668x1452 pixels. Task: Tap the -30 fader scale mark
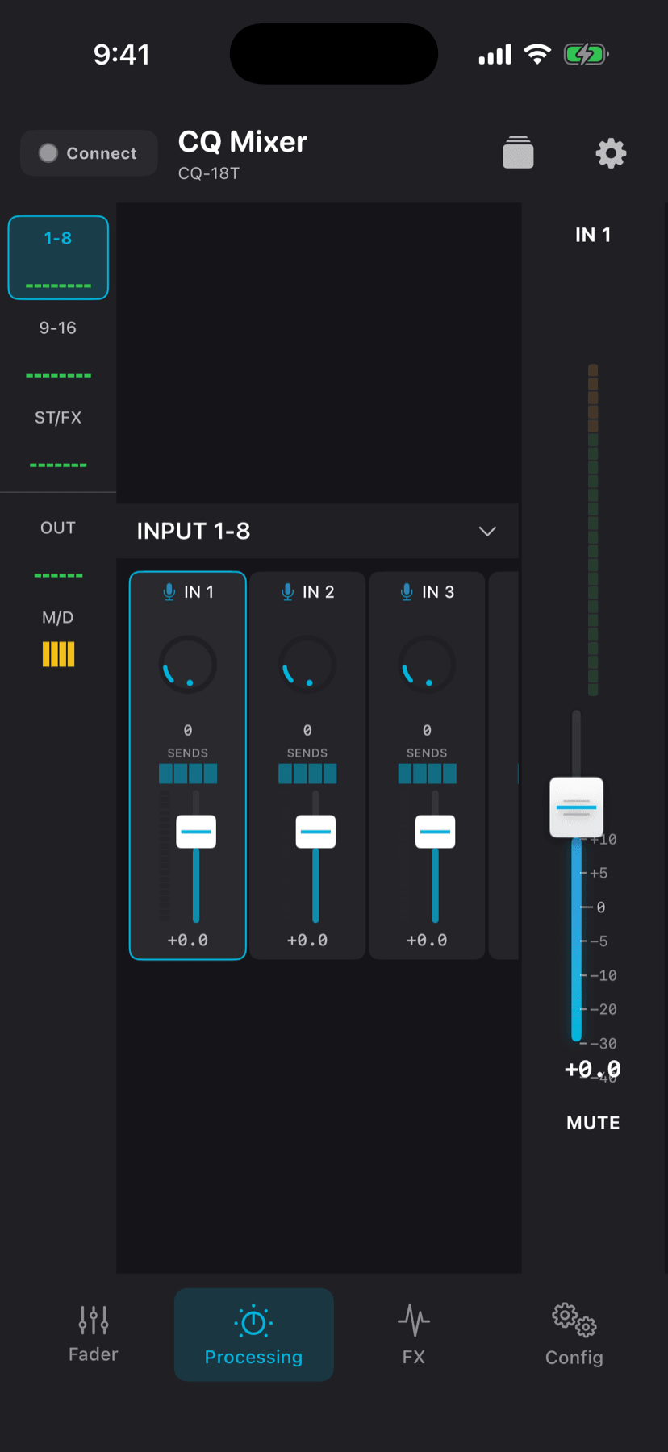click(603, 1044)
